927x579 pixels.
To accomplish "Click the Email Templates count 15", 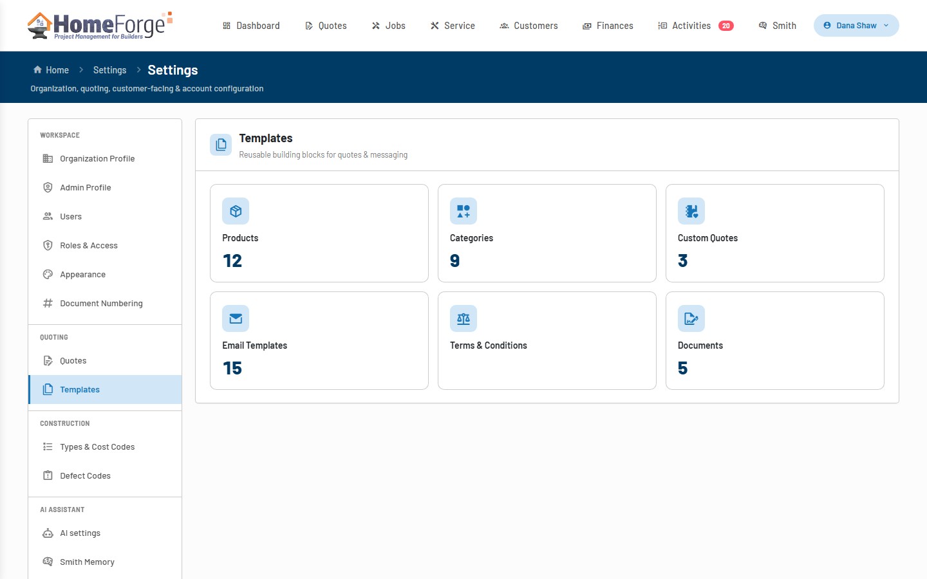I will click(232, 368).
